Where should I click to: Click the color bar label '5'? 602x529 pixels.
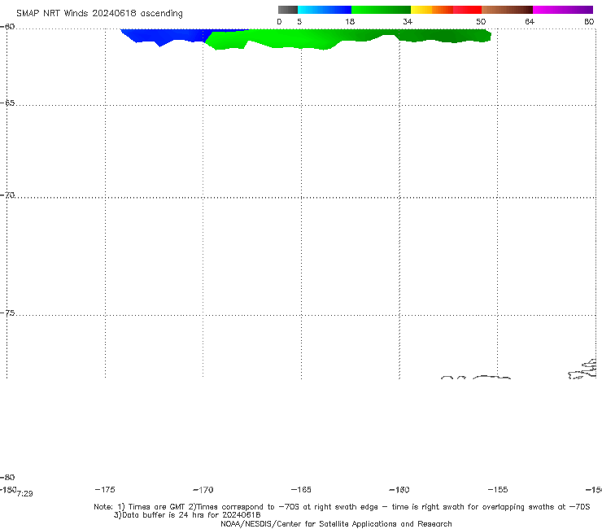[x=299, y=21]
